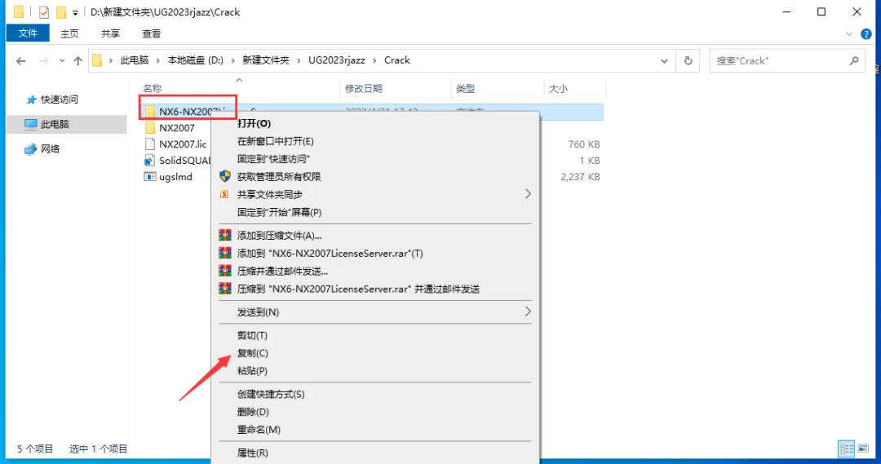Choose 添加到 "NX6-NX2007LicenseServer.rar"(T)
This screenshot has height=464, width=881.
pyautogui.click(x=374, y=254)
